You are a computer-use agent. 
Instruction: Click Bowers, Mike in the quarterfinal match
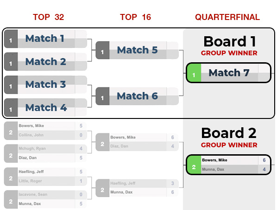214,160
